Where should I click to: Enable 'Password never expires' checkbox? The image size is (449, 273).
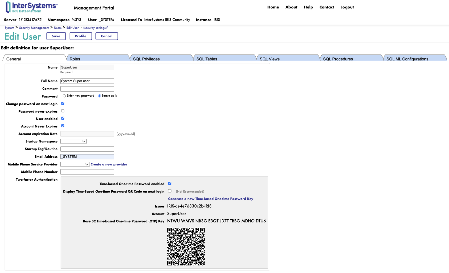(63, 111)
